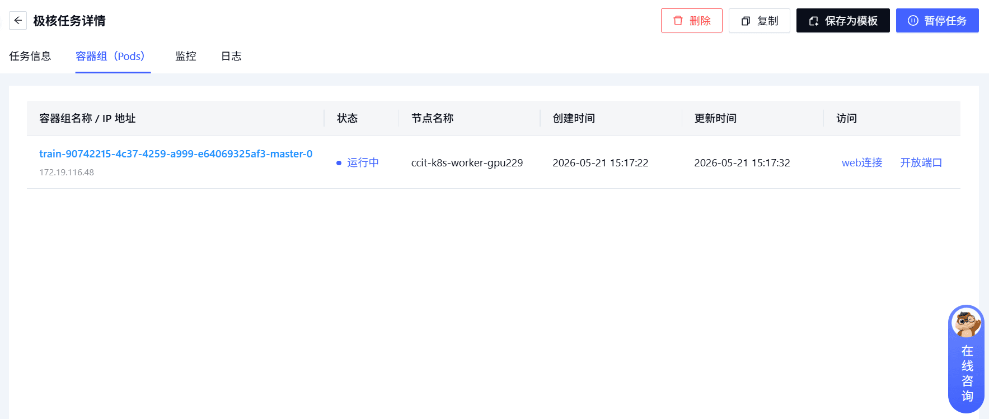
Task: Click the web连接 link
Action: (x=862, y=162)
